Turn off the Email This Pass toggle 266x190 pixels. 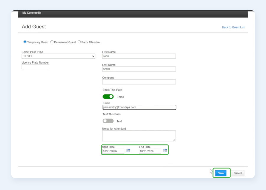[108, 97]
